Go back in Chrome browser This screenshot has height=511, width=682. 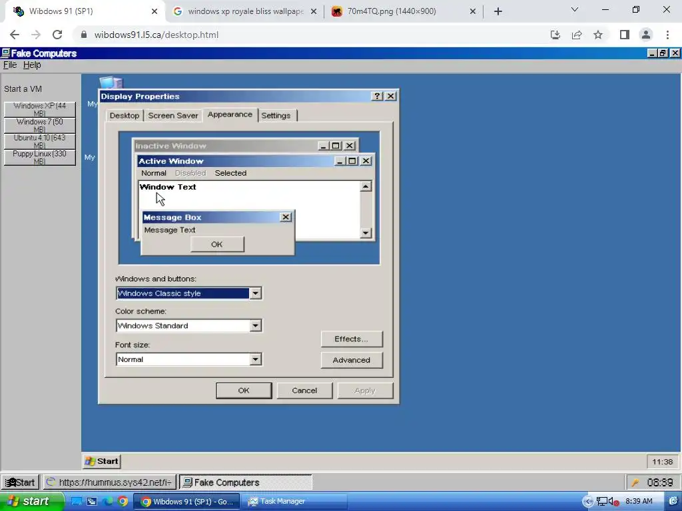(15, 35)
